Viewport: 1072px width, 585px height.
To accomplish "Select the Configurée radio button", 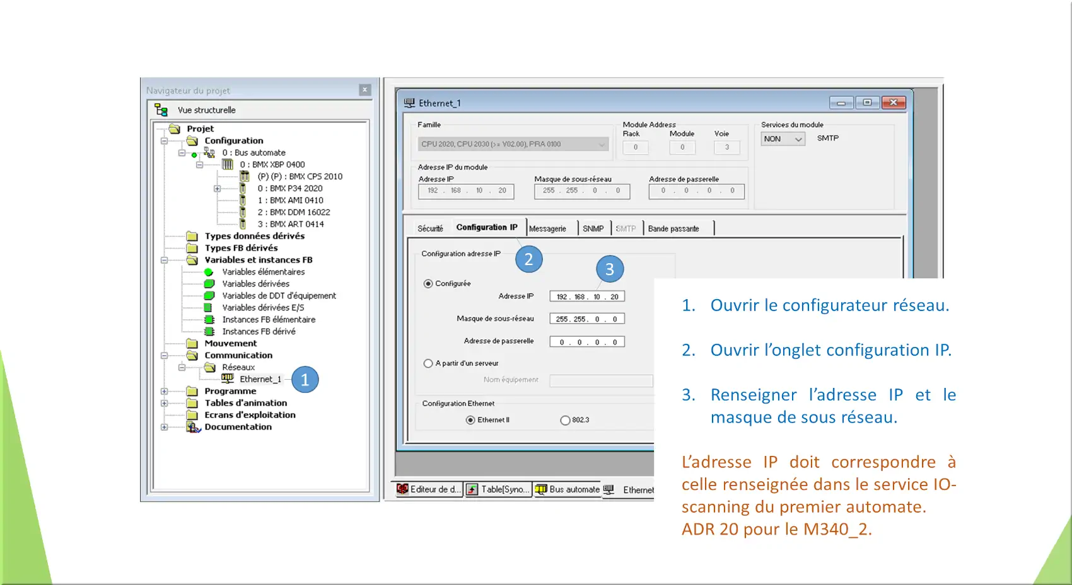I will point(428,283).
